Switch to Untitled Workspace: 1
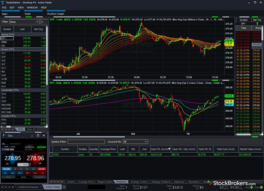Image resolution: width=264 pixels, height=191 pixels. point(29,187)
